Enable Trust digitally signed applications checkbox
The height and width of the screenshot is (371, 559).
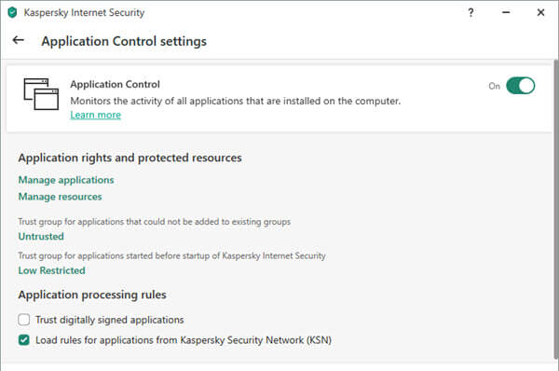tap(24, 320)
